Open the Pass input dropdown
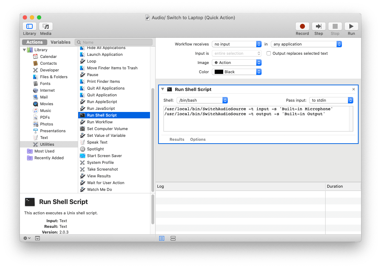The image size is (381, 268). pos(331,100)
